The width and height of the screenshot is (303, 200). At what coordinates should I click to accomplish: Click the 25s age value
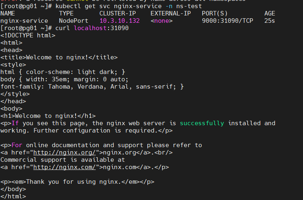270,21
